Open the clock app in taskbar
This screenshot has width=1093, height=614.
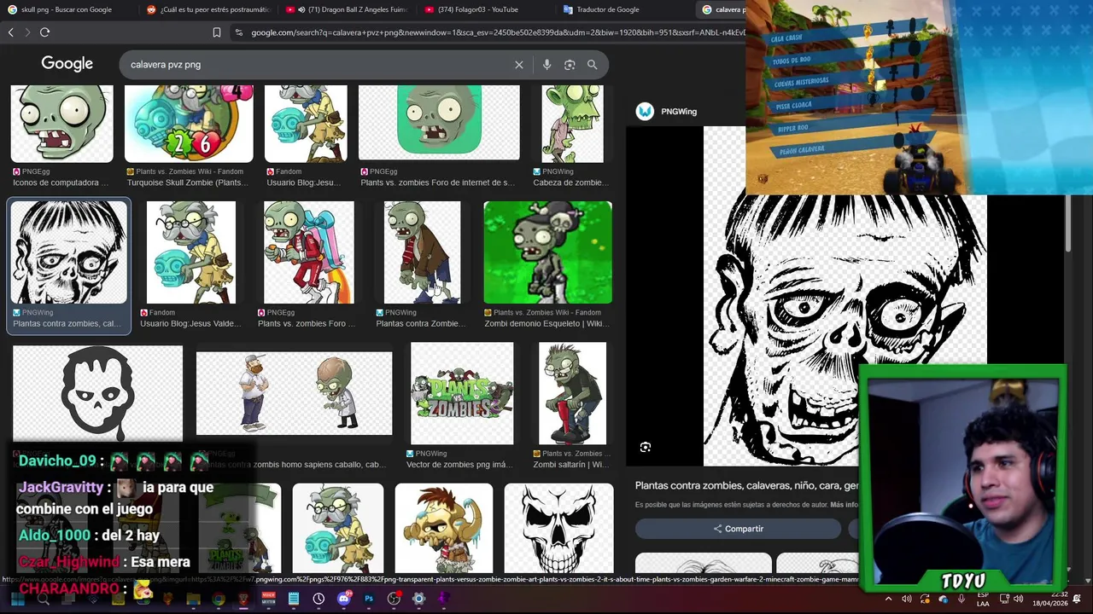[319, 599]
